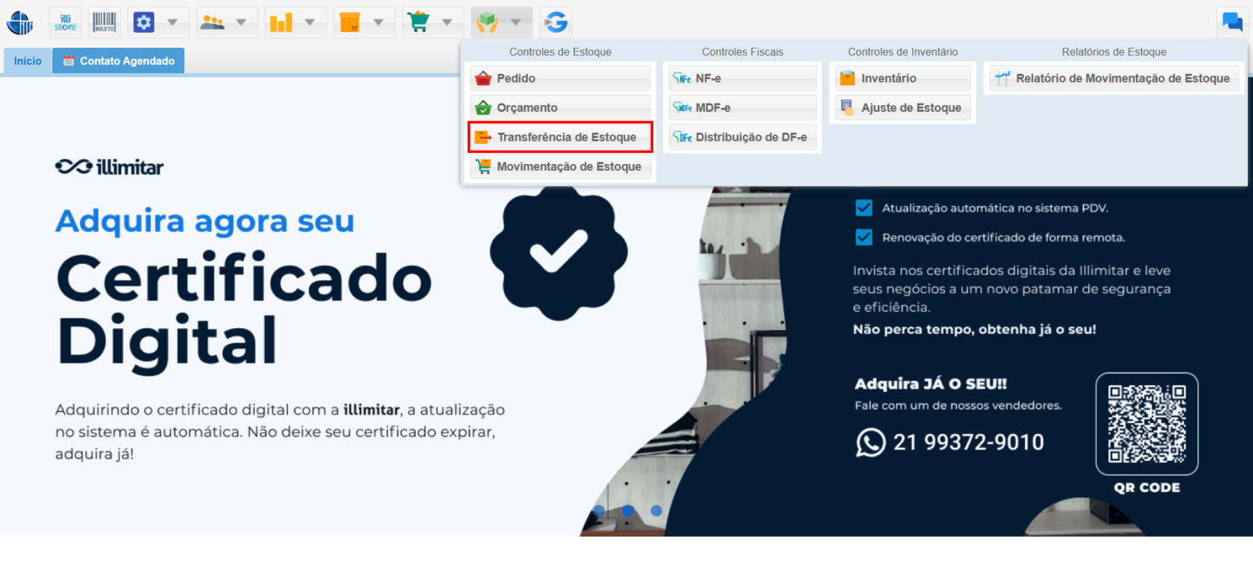The width and height of the screenshot is (1253, 566).
Task: Click the blue G refresh arrow icon
Action: coord(556,22)
